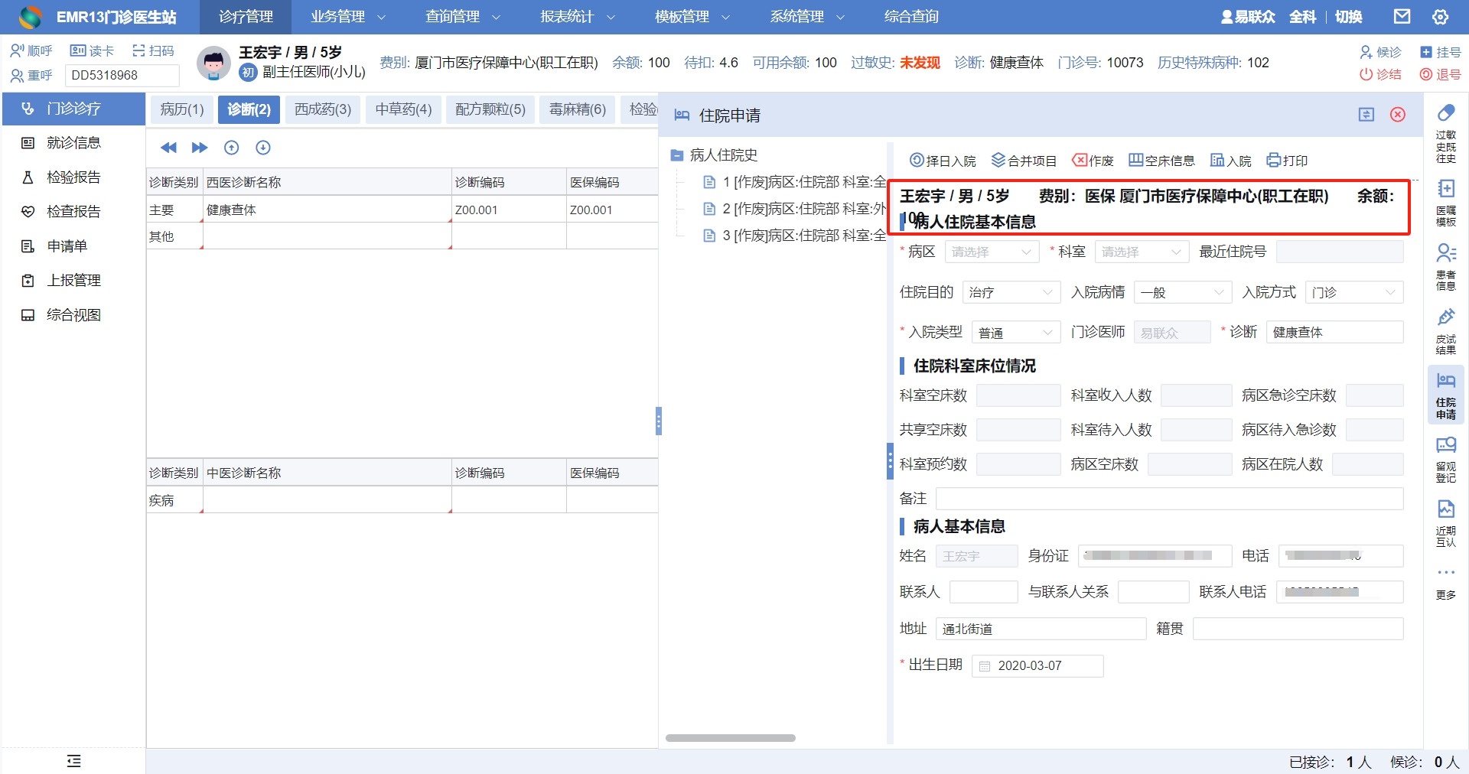This screenshot has width=1469, height=774.
Task: Open the 入院类型 dropdown
Action: [x=1016, y=333]
